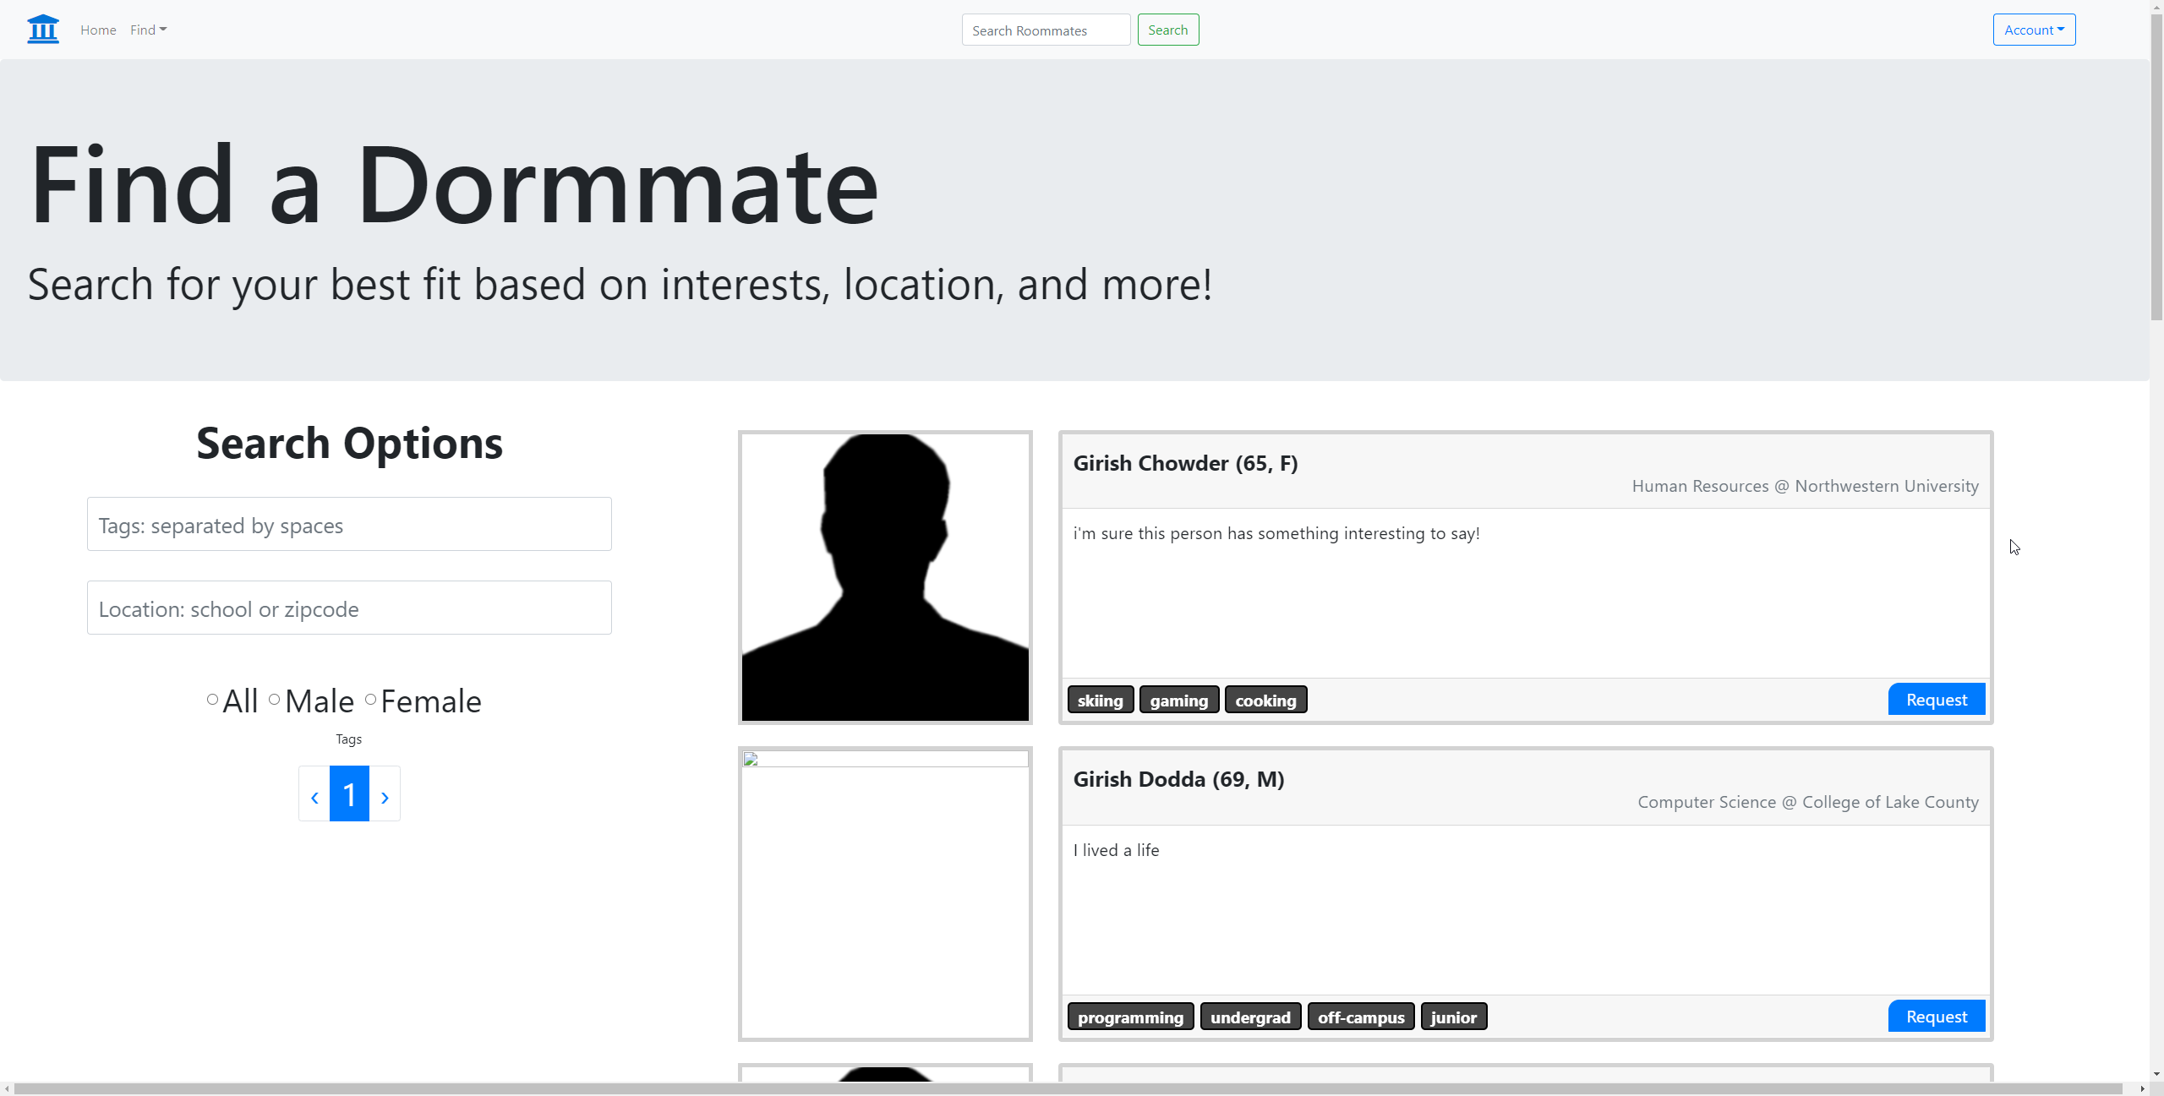
Task: Click the off-campus tag badge
Action: (x=1360, y=1017)
